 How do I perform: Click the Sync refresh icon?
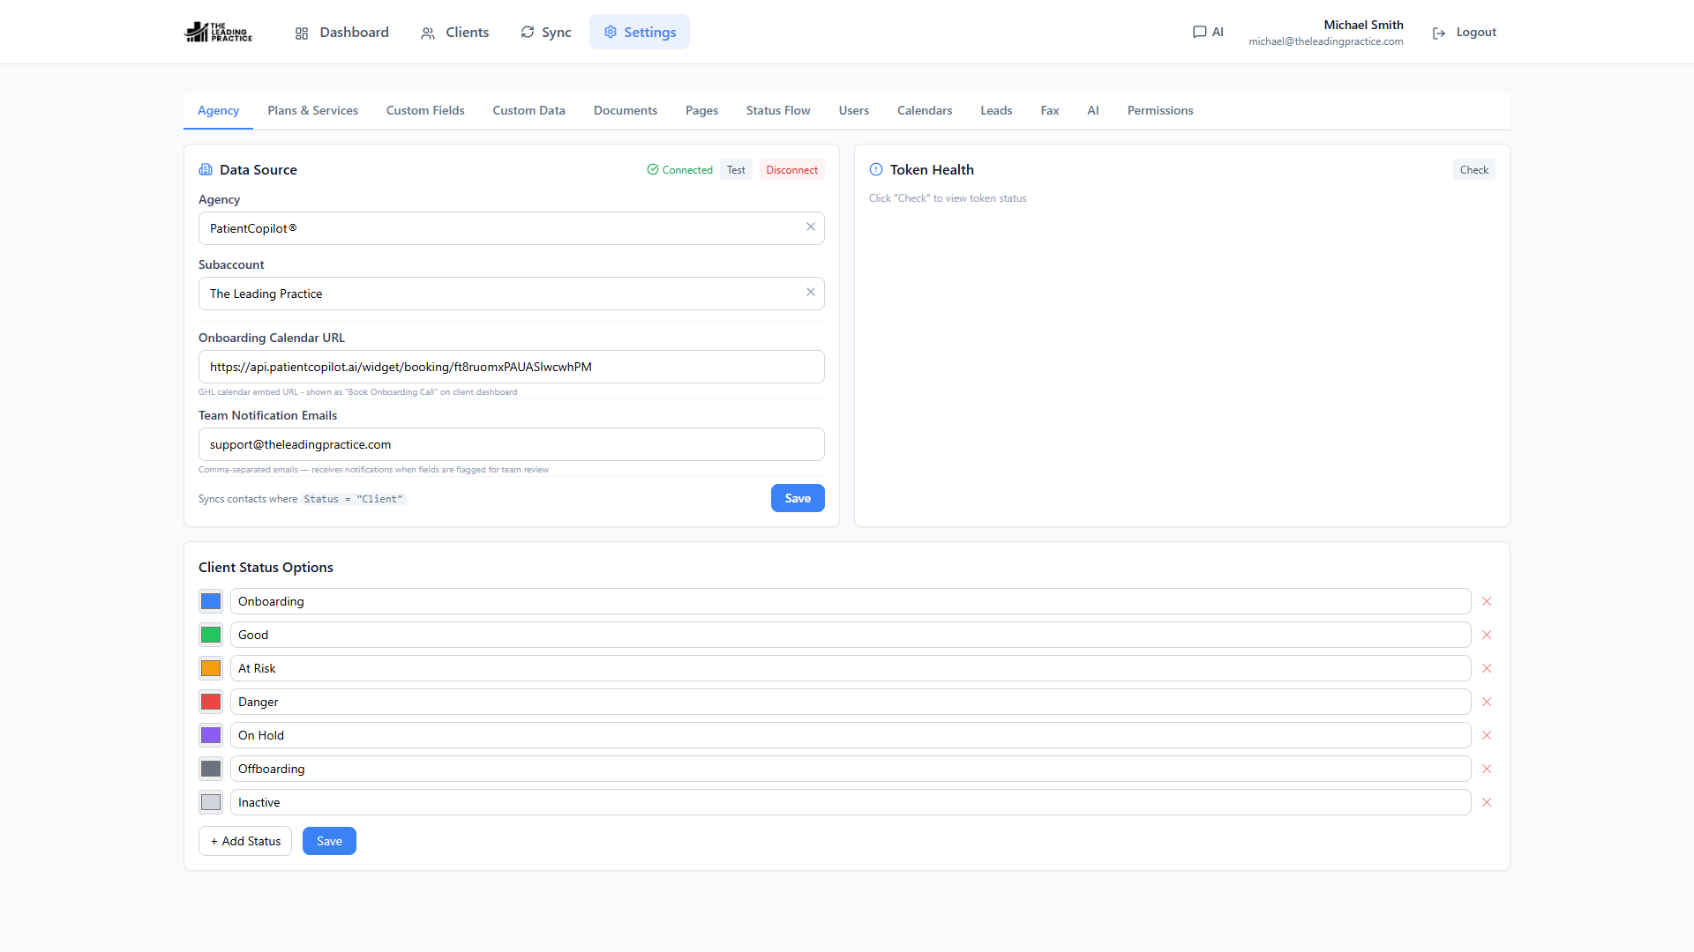click(528, 32)
